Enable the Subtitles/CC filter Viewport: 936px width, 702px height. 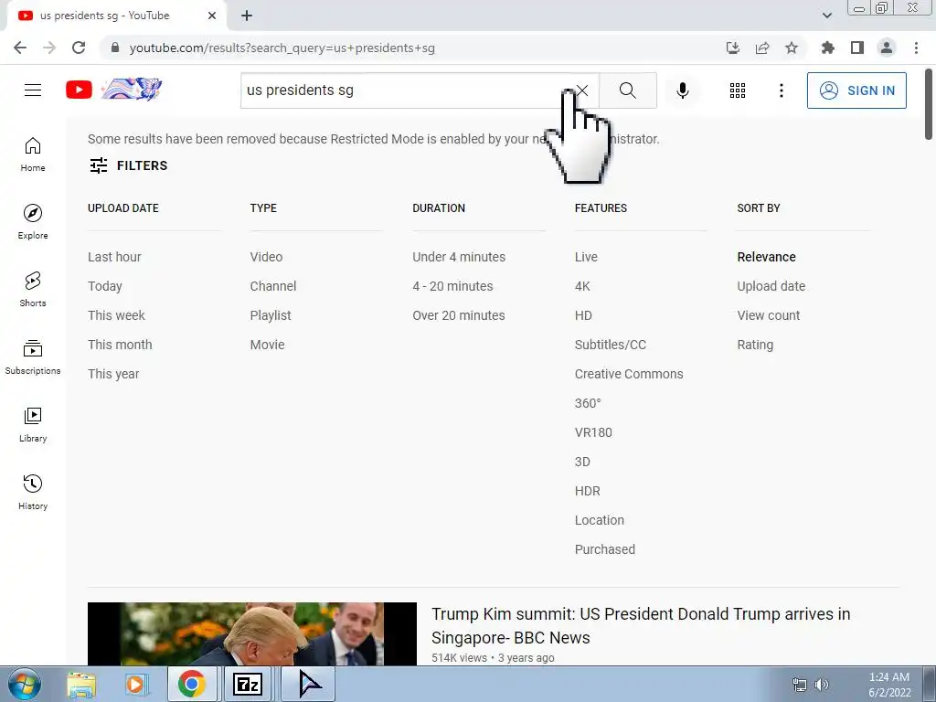[610, 345]
